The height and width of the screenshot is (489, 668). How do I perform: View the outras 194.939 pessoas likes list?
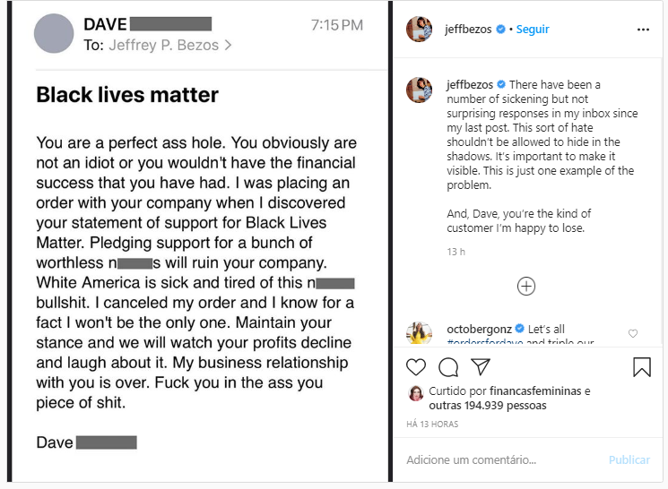489,406
